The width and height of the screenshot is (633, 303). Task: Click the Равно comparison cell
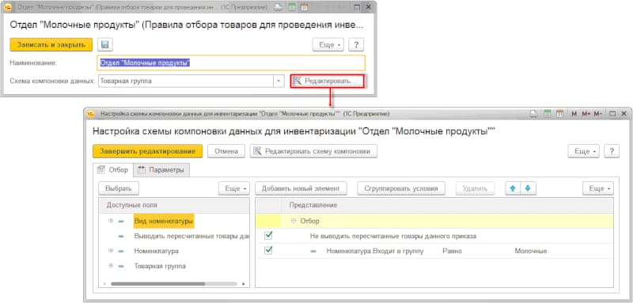[x=452, y=251]
